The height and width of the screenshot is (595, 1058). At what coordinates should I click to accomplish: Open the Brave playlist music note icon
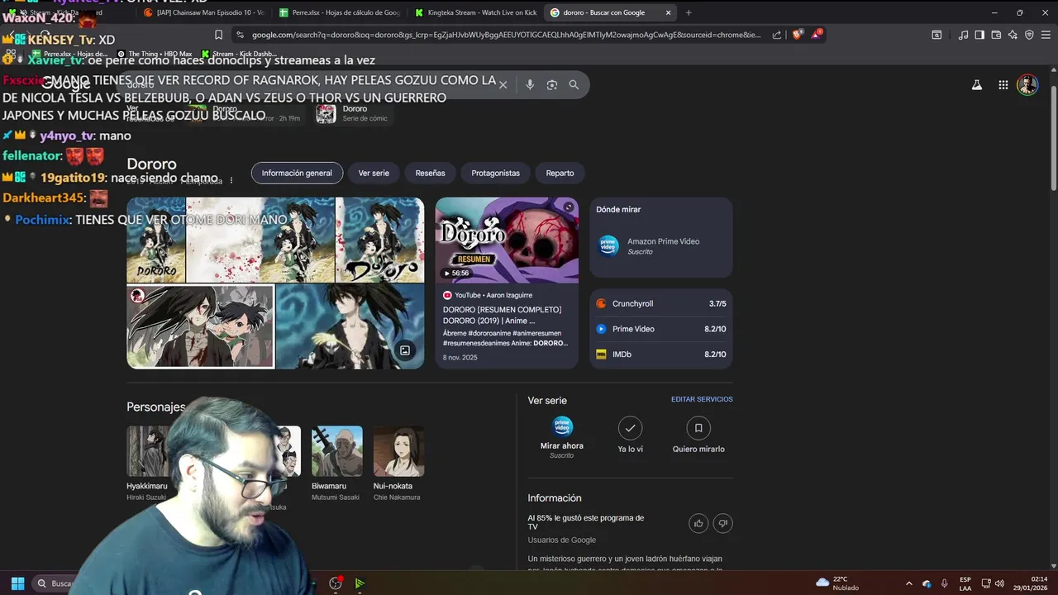[x=963, y=35]
